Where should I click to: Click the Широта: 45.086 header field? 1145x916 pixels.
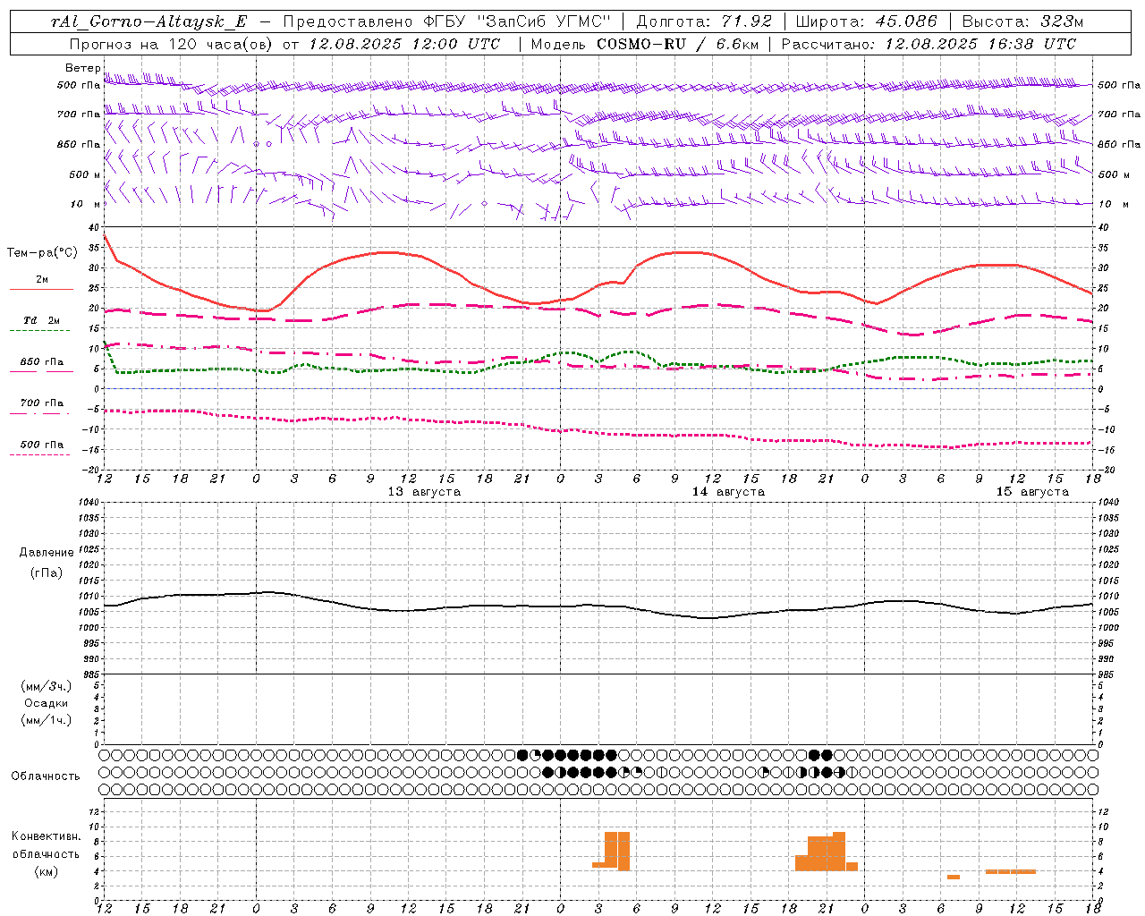point(867,21)
